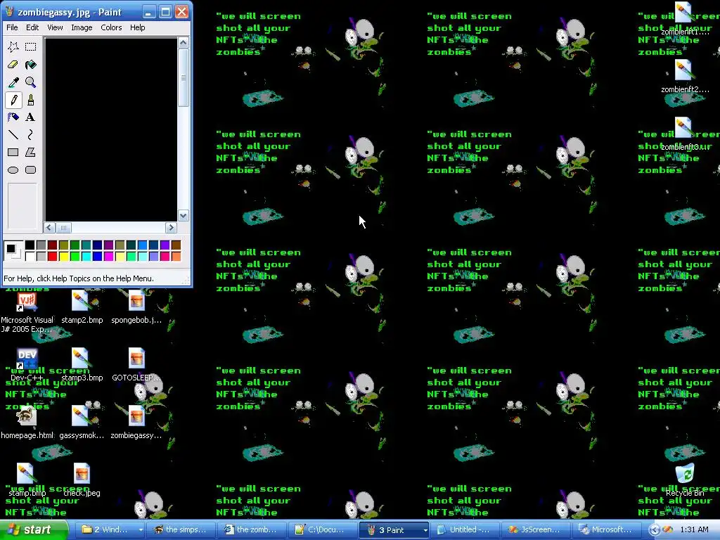Choose the Ellipse tool
The width and height of the screenshot is (720, 540).
click(x=13, y=170)
